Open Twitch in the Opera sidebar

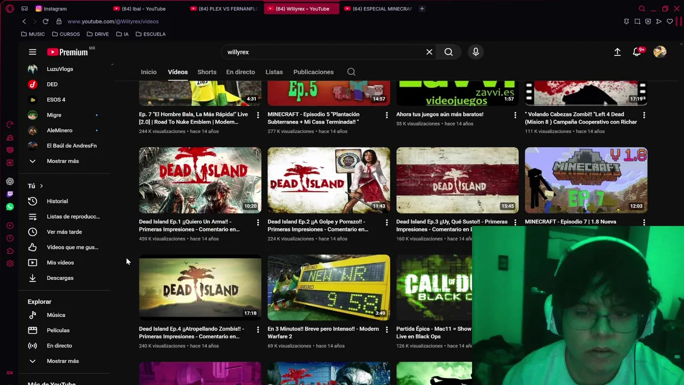[10, 194]
